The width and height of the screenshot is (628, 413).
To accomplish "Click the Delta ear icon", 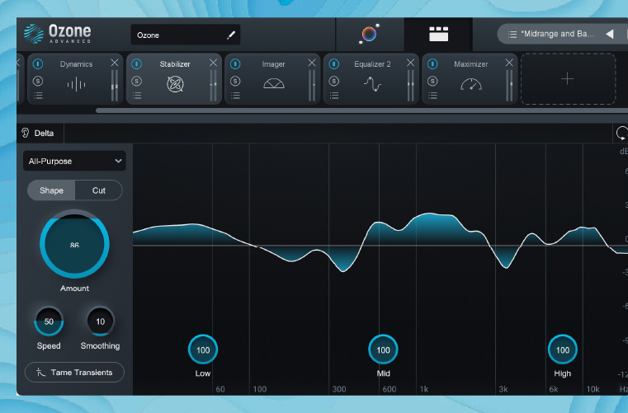I will click(26, 133).
